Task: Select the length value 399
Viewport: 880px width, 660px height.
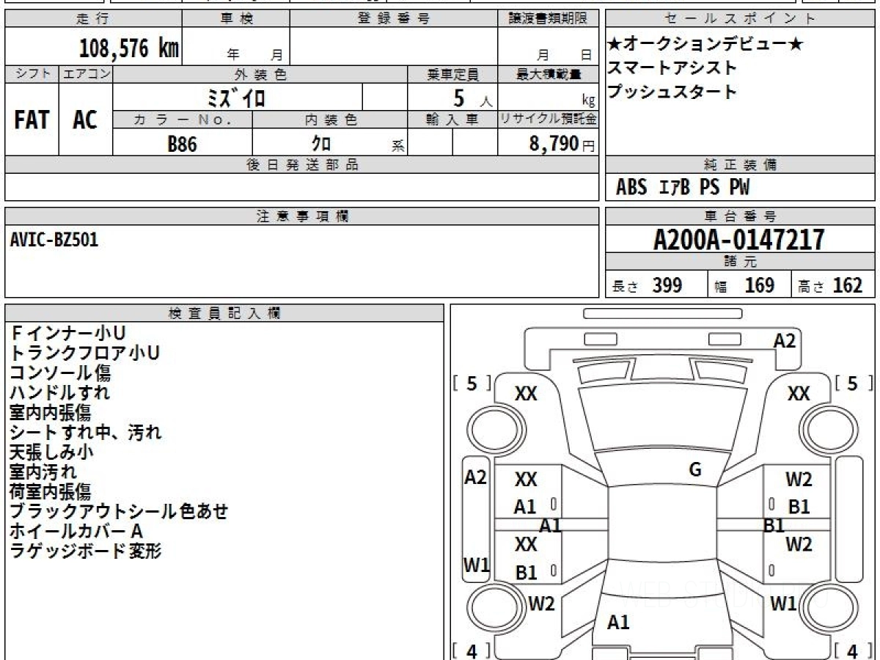Action: click(x=667, y=285)
